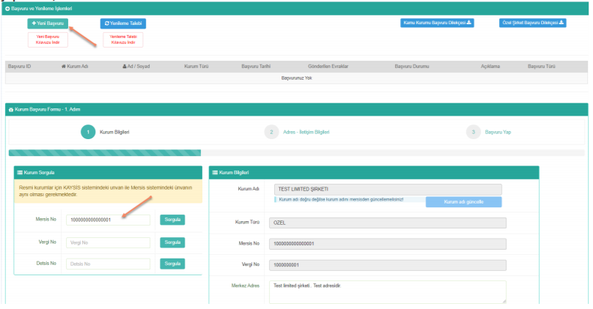
Task: Click the Merkez Adres text area
Action: (388, 291)
